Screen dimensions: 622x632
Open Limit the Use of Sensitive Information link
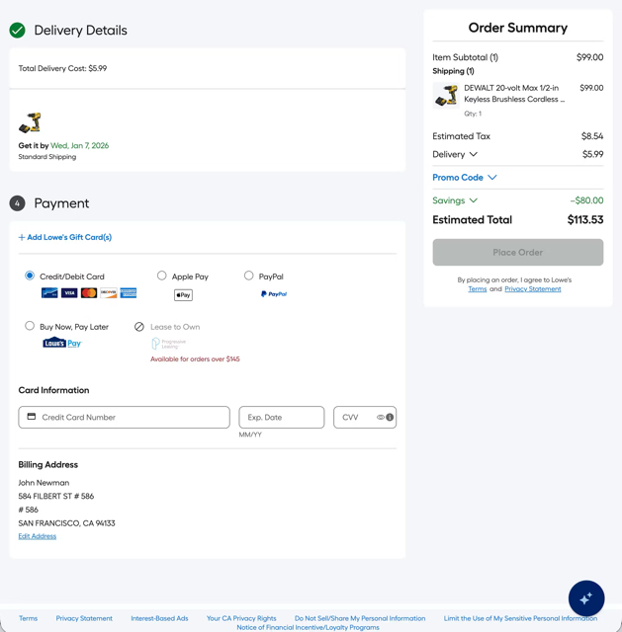[520, 618]
